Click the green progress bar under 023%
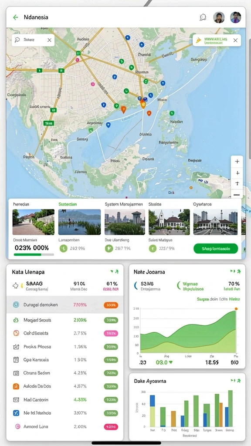Image resolution: width=251 pixels, height=446 pixels. [34, 254]
